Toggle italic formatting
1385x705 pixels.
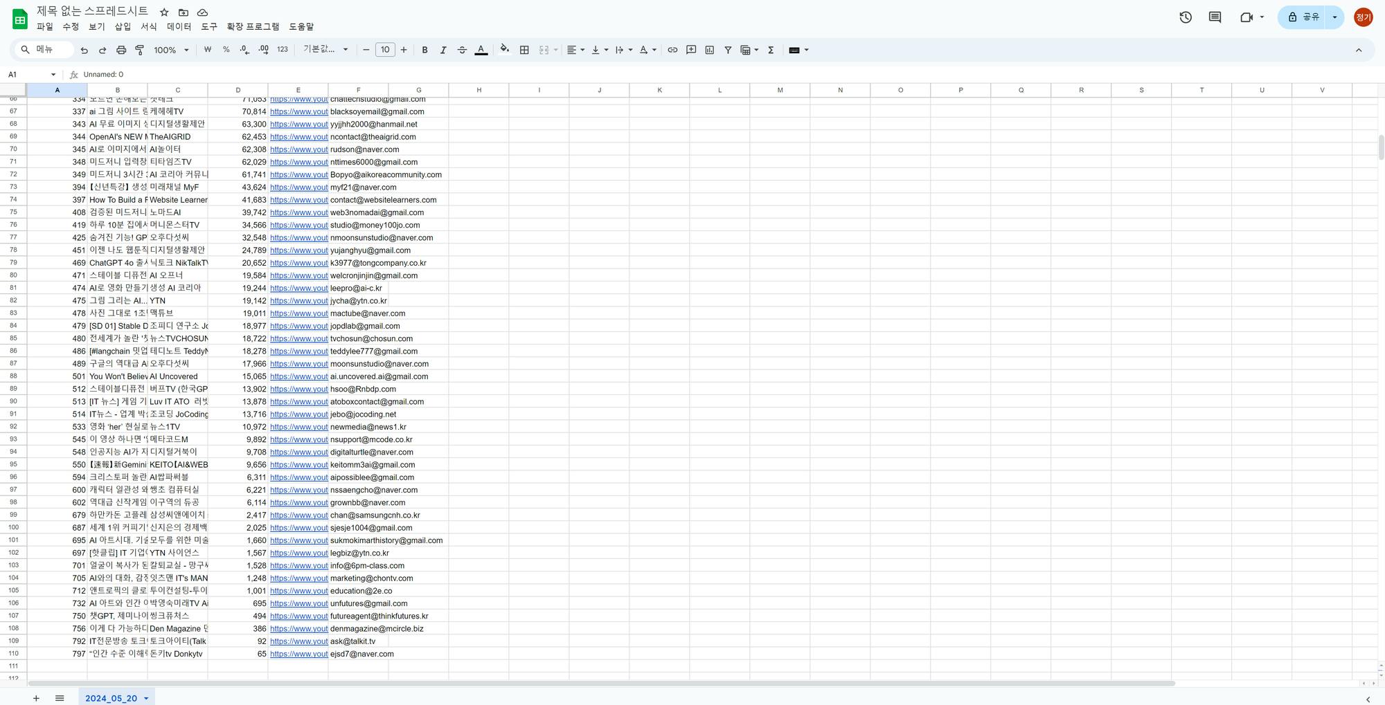[443, 50]
